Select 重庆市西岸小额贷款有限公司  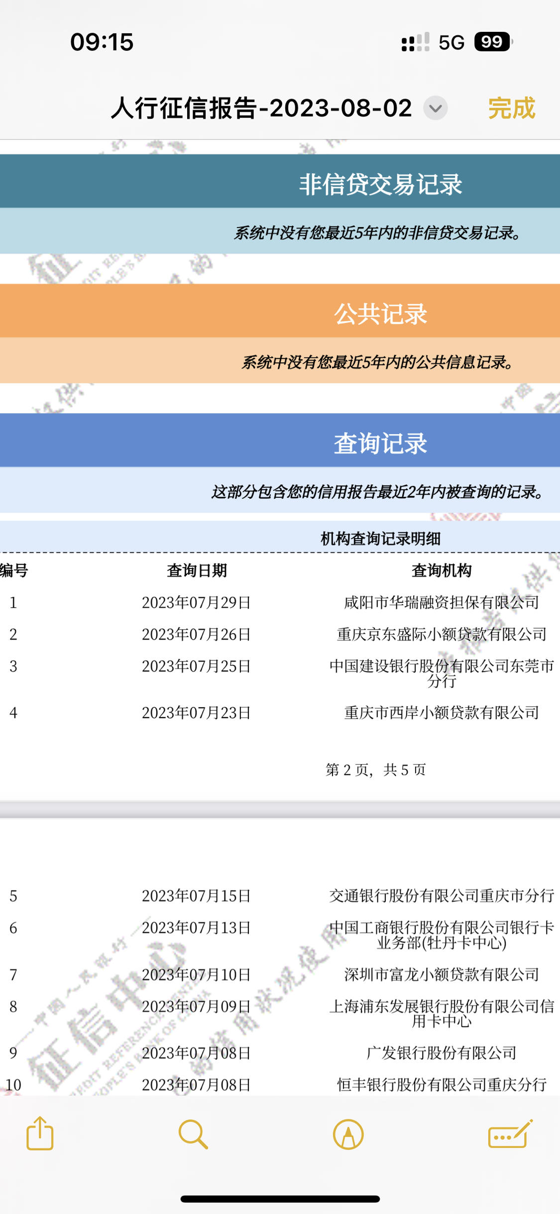(442, 713)
